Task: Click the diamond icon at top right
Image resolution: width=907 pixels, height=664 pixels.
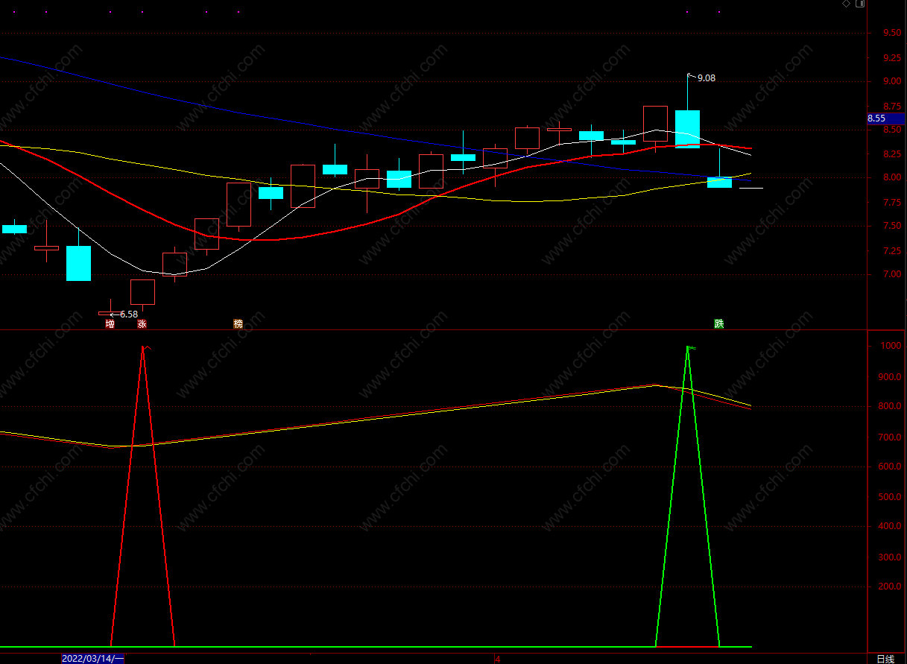Action: pyautogui.click(x=846, y=4)
